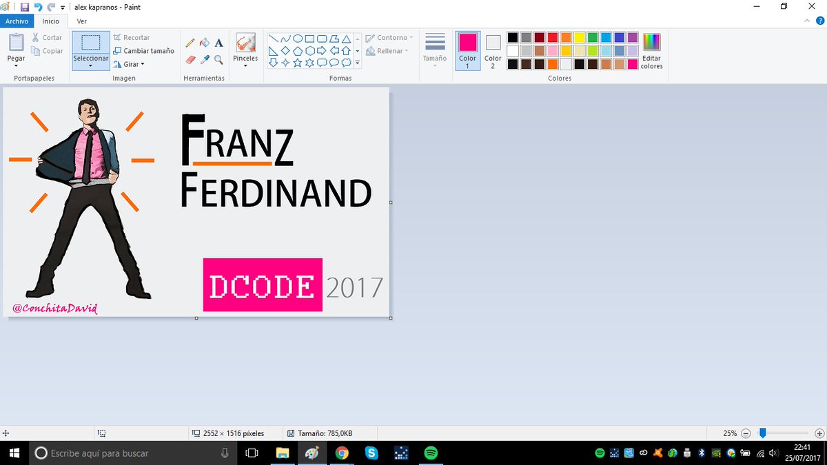
Task: Click the Bluetooth tray icon
Action: [702, 453]
